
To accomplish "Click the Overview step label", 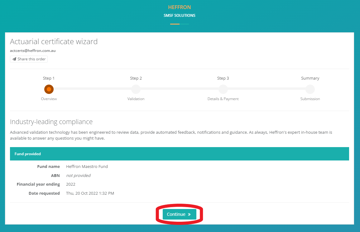I will (x=49, y=99).
